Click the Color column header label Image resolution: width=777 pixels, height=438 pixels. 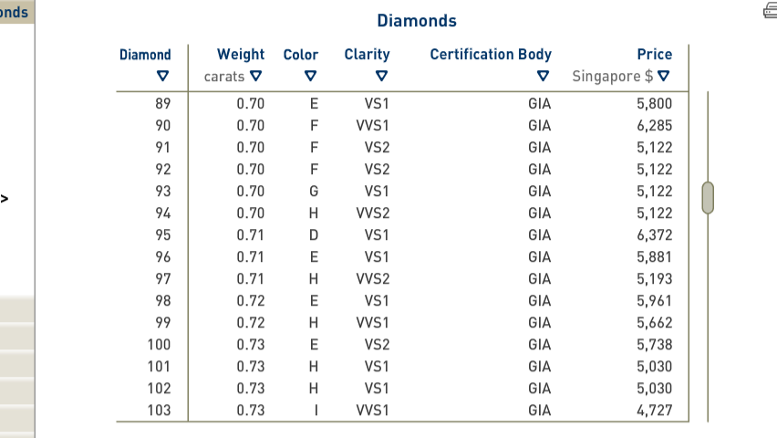[301, 55]
